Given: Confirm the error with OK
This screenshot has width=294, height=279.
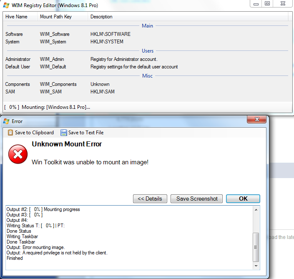Looking at the screenshot, I should point(243,199).
